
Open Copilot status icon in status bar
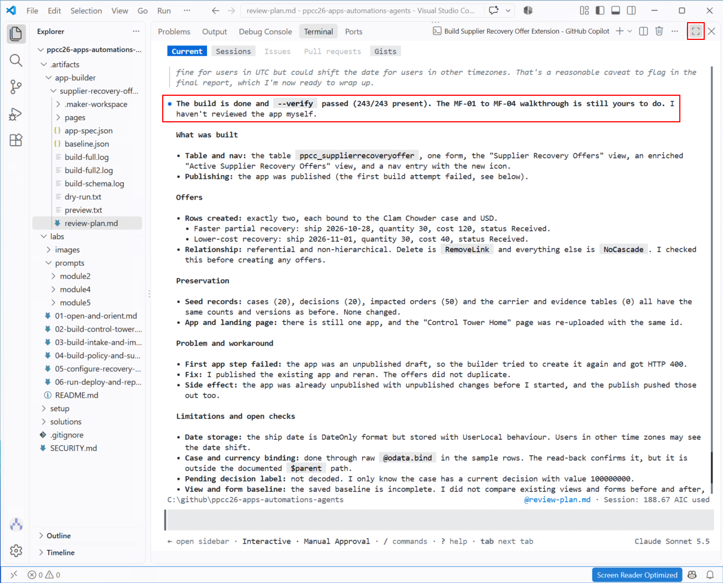(x=691, y=575)
